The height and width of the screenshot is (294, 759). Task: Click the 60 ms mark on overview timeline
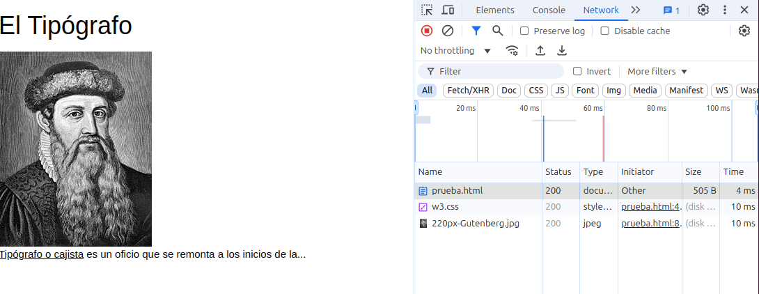(x=593, y=108)
